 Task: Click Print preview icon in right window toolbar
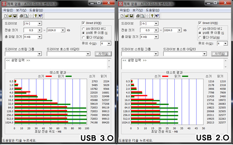(x=143, y=16)
